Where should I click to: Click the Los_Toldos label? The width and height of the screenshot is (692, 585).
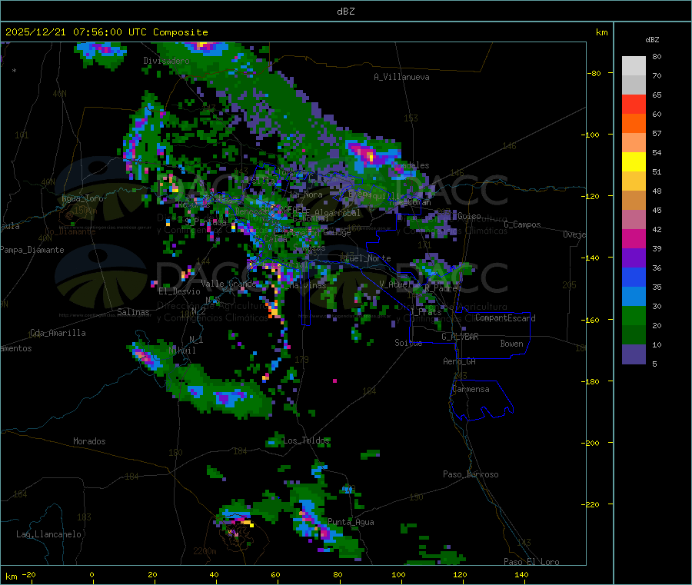tap(306, 440)
